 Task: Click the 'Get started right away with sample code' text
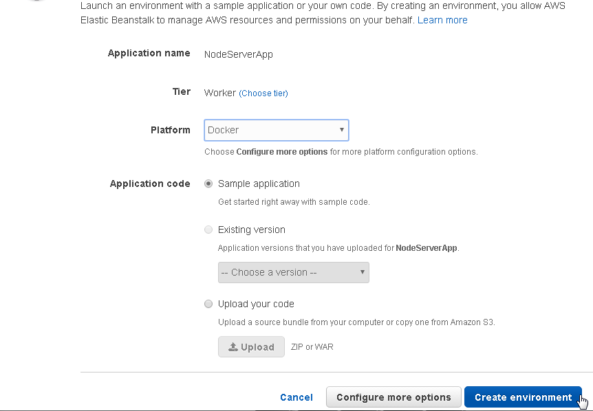[x=294, y=202]
